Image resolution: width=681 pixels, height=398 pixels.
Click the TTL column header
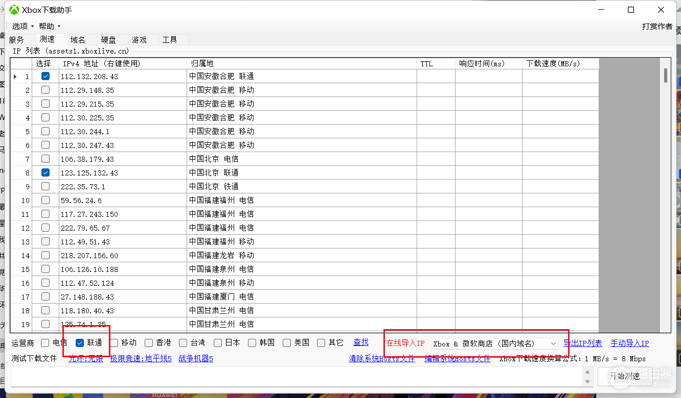tap(436, 64)
